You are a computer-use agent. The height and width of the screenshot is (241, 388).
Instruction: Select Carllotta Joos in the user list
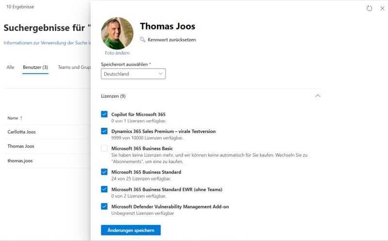pos(21,132)
